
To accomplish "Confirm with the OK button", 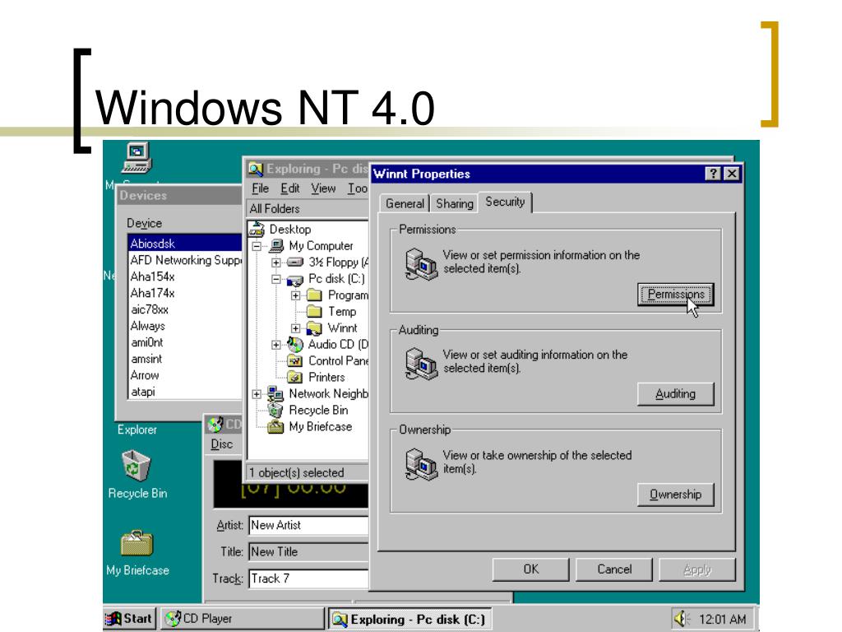I will click(x=530, y=569).
